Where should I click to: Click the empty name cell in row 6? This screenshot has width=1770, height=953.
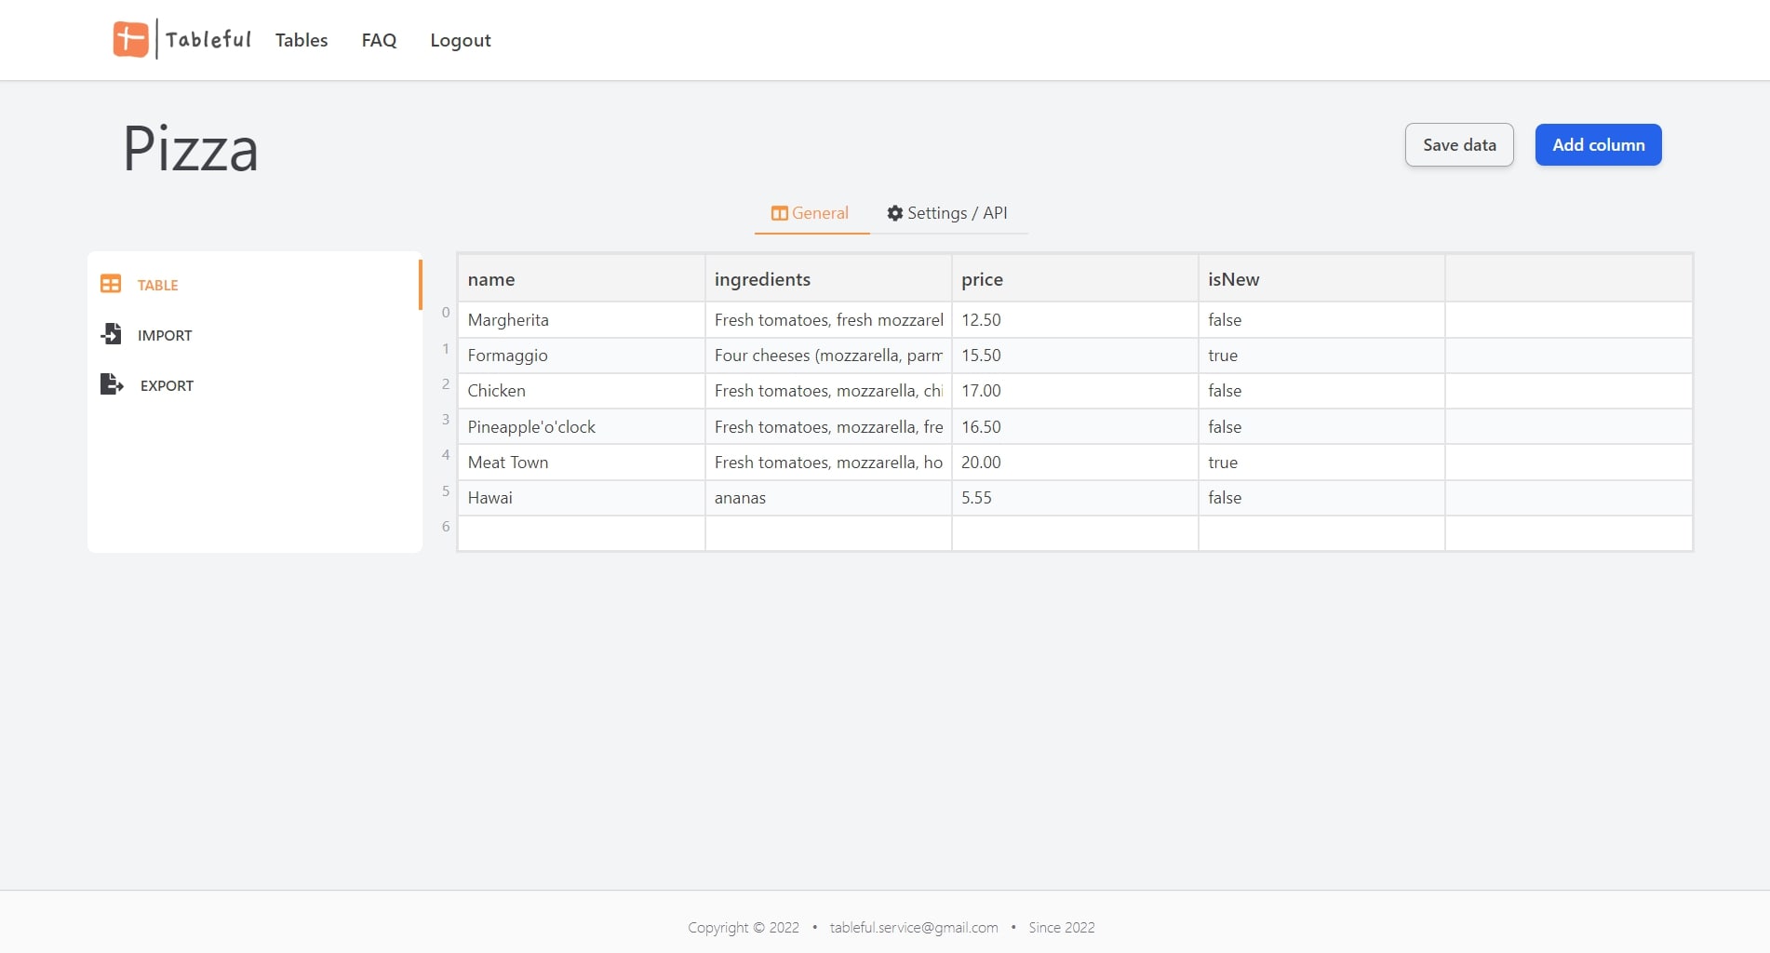pos(582,533)
